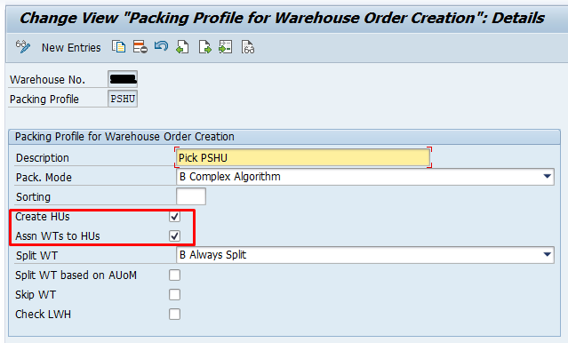Screen dimensions: 568x343
Task: Click the 'Description' label
Action: click(43, 158)
